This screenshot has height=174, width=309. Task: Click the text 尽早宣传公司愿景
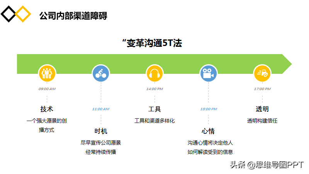pyautogui.click(x=101, y=143)
